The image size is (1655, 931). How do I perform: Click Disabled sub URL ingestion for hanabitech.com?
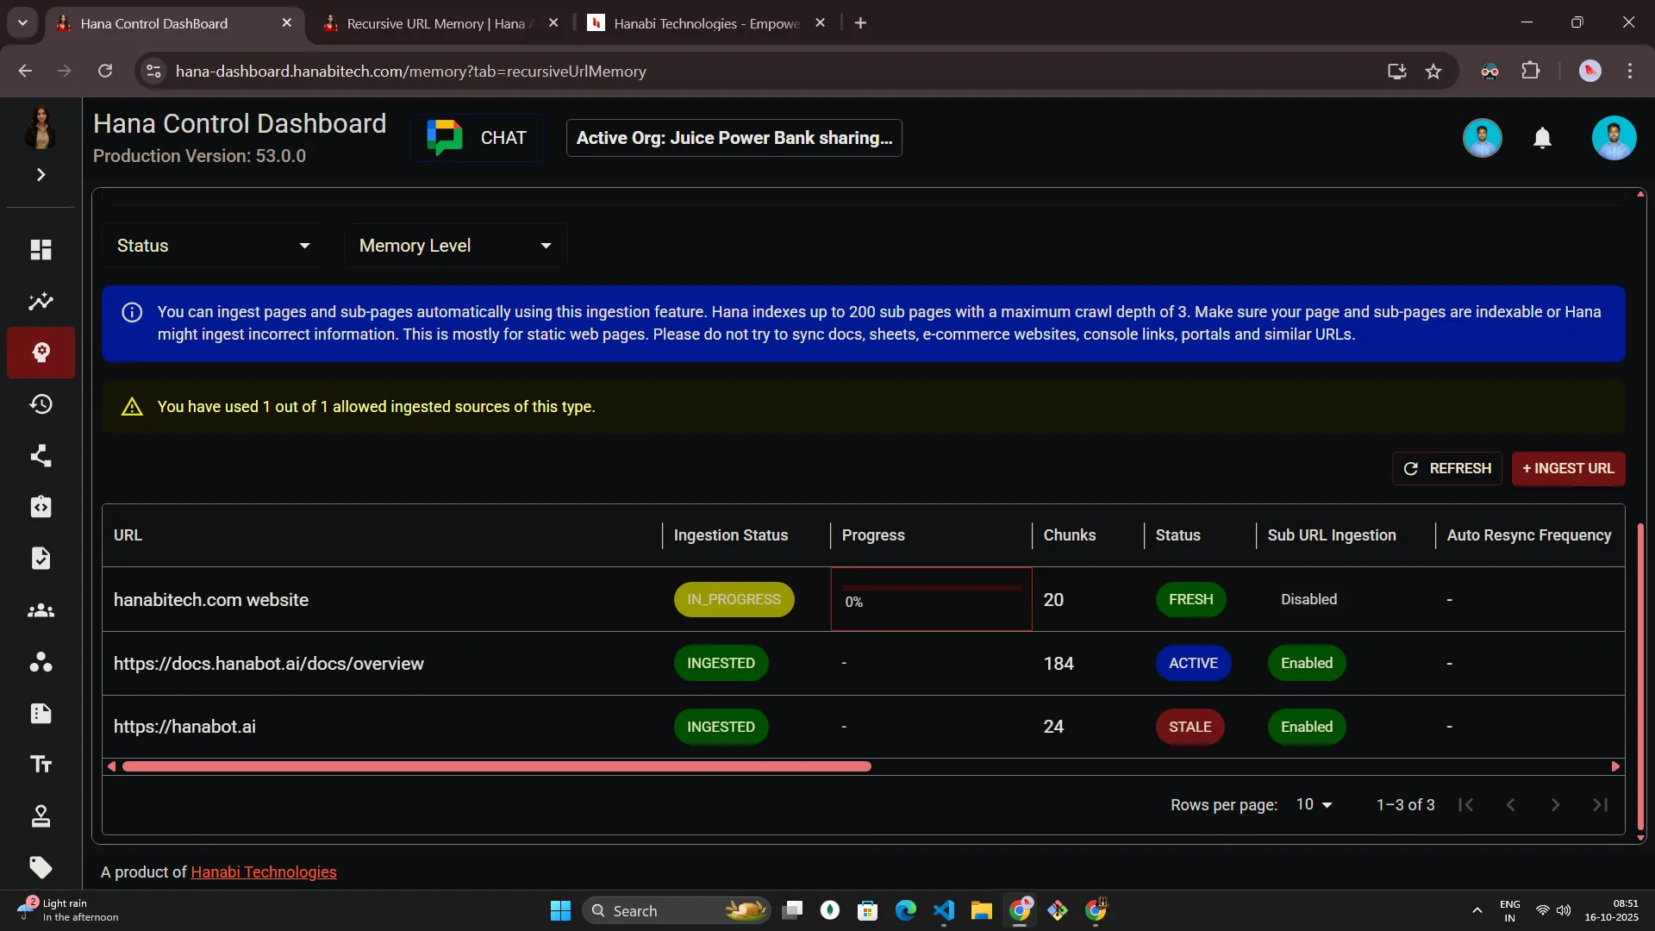point(1308,599)
